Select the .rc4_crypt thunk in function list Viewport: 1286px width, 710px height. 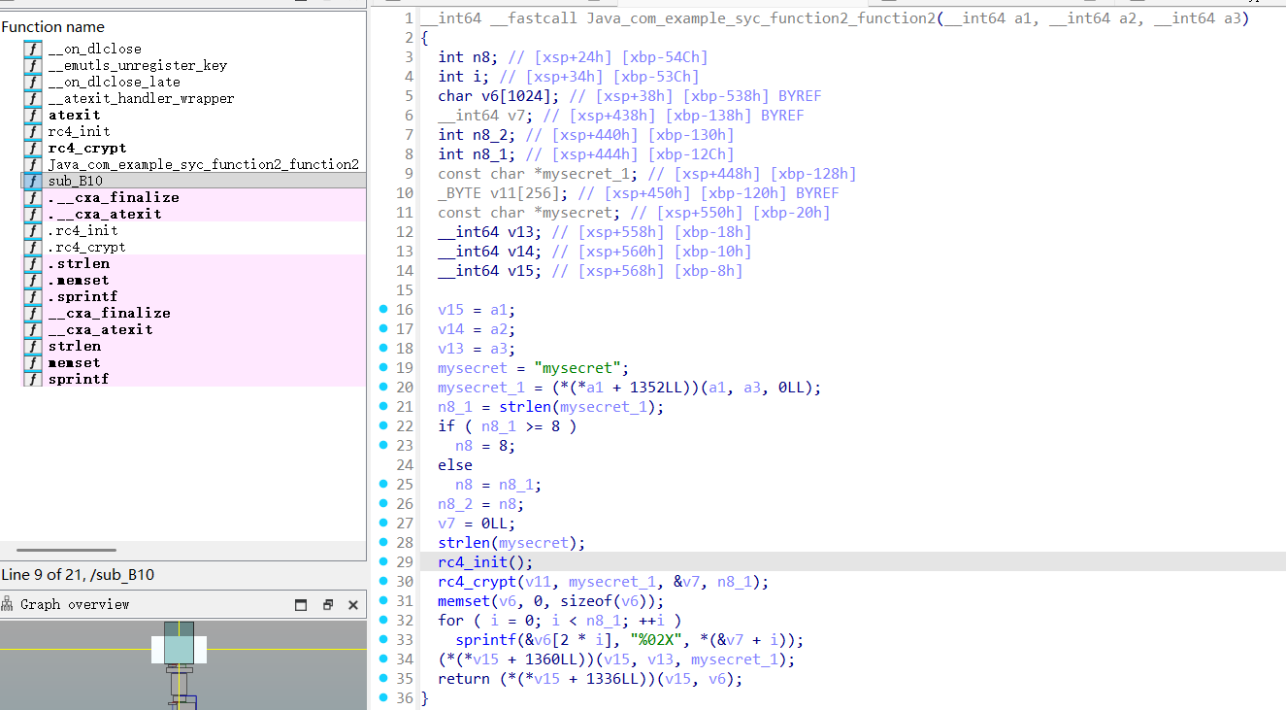(x=87, y=247)
